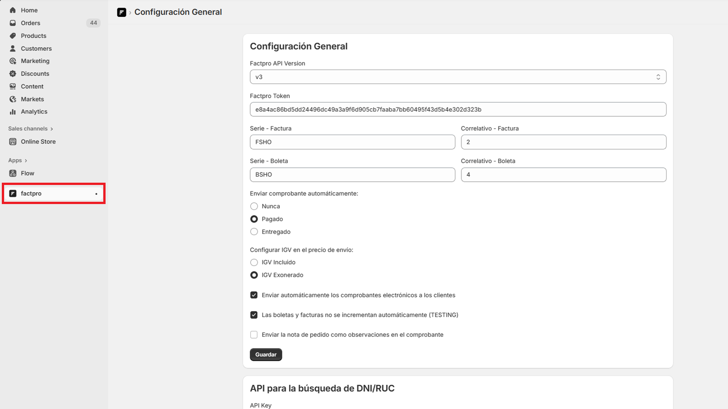Screen dimensions: 728x409
Task: Select the Nunca radio option
Action: 254,206
